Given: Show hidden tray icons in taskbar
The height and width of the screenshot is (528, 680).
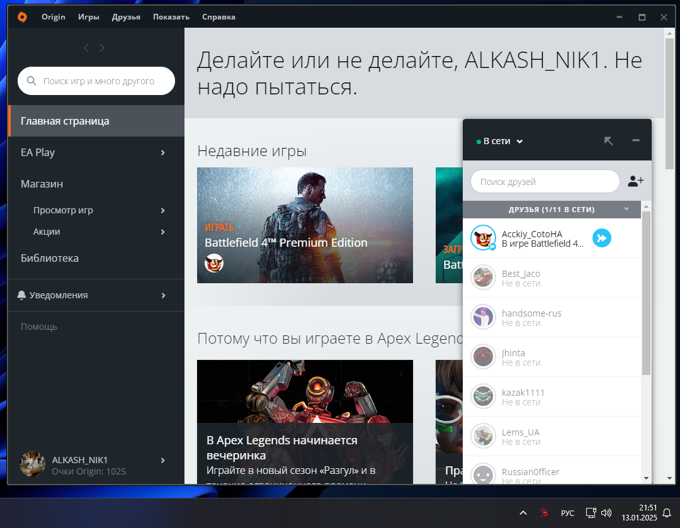Looking at the screenshot, I should pos(523,513).
